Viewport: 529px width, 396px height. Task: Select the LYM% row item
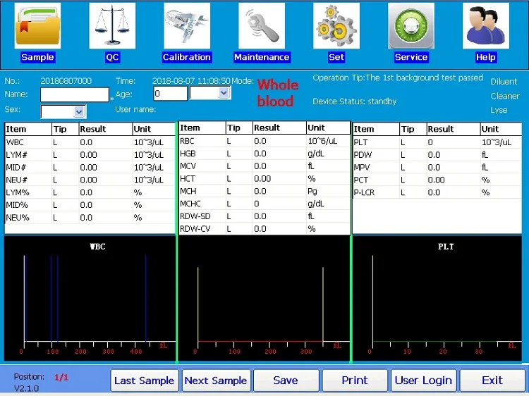click(x=90, y=192)
